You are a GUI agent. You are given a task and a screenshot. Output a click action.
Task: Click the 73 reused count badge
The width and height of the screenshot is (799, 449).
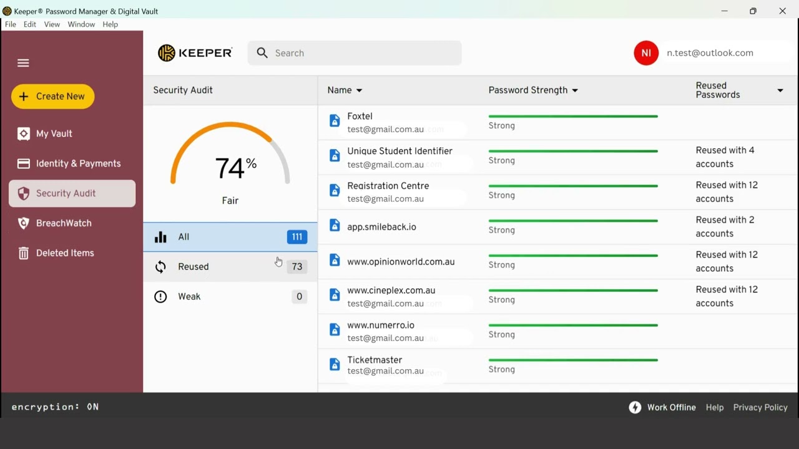[x=297, y=267]
